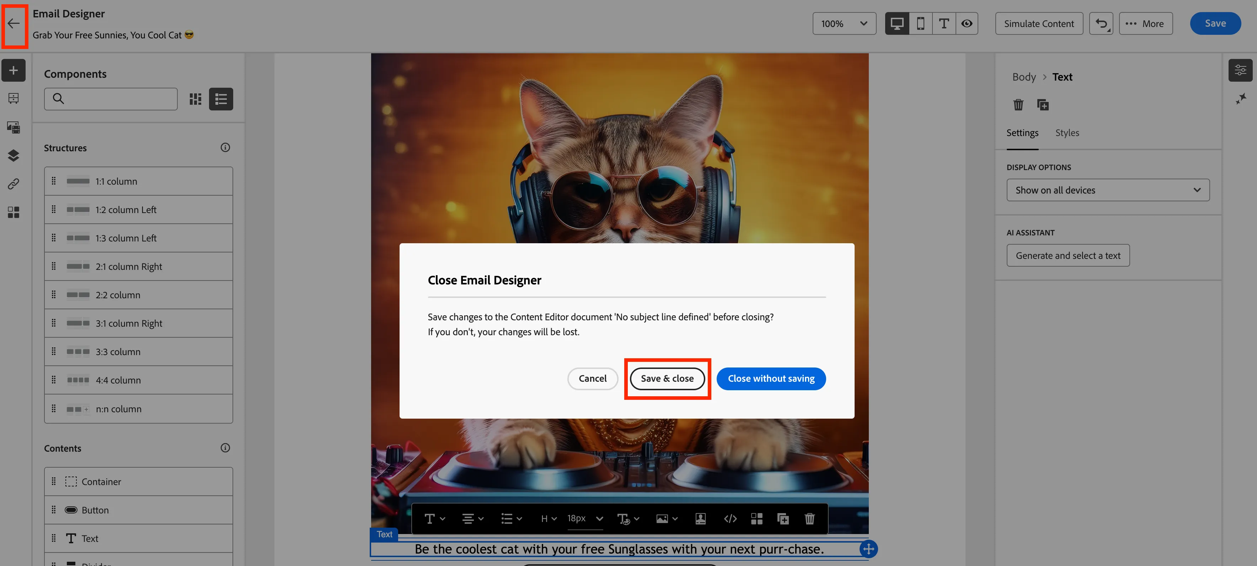Open the asset picker icon in sidebar
The width and height of the screenshot is (1257, 566).
coord(14,127)
